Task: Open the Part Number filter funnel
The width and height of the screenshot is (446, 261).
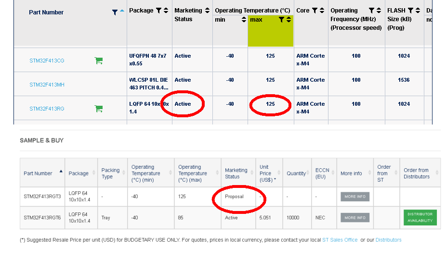Action: coord(115,12)
